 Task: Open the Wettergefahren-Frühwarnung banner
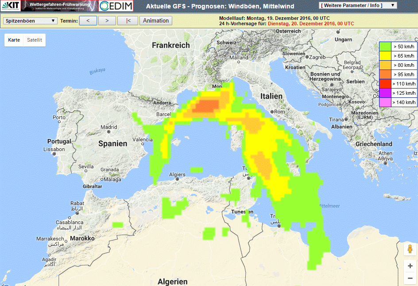[x=60, y=6]
